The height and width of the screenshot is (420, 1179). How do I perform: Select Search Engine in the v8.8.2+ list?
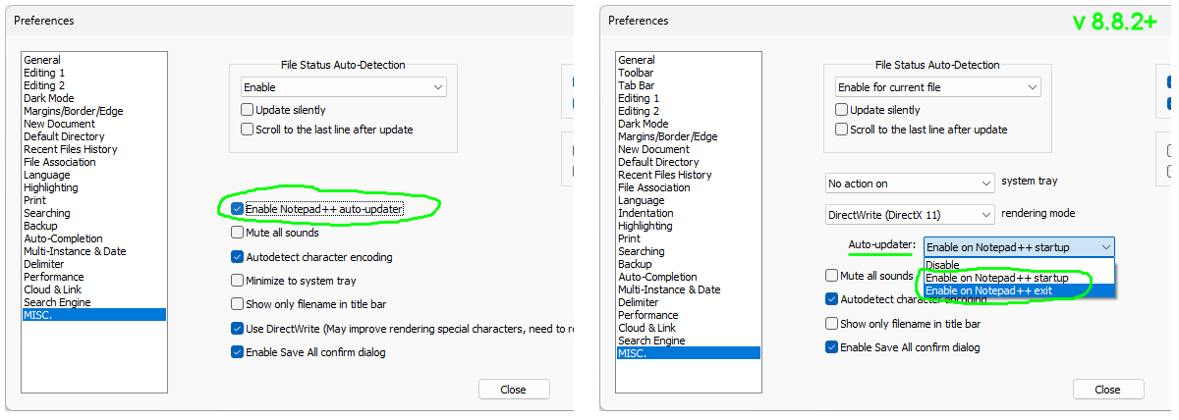[x=652, y=341]
